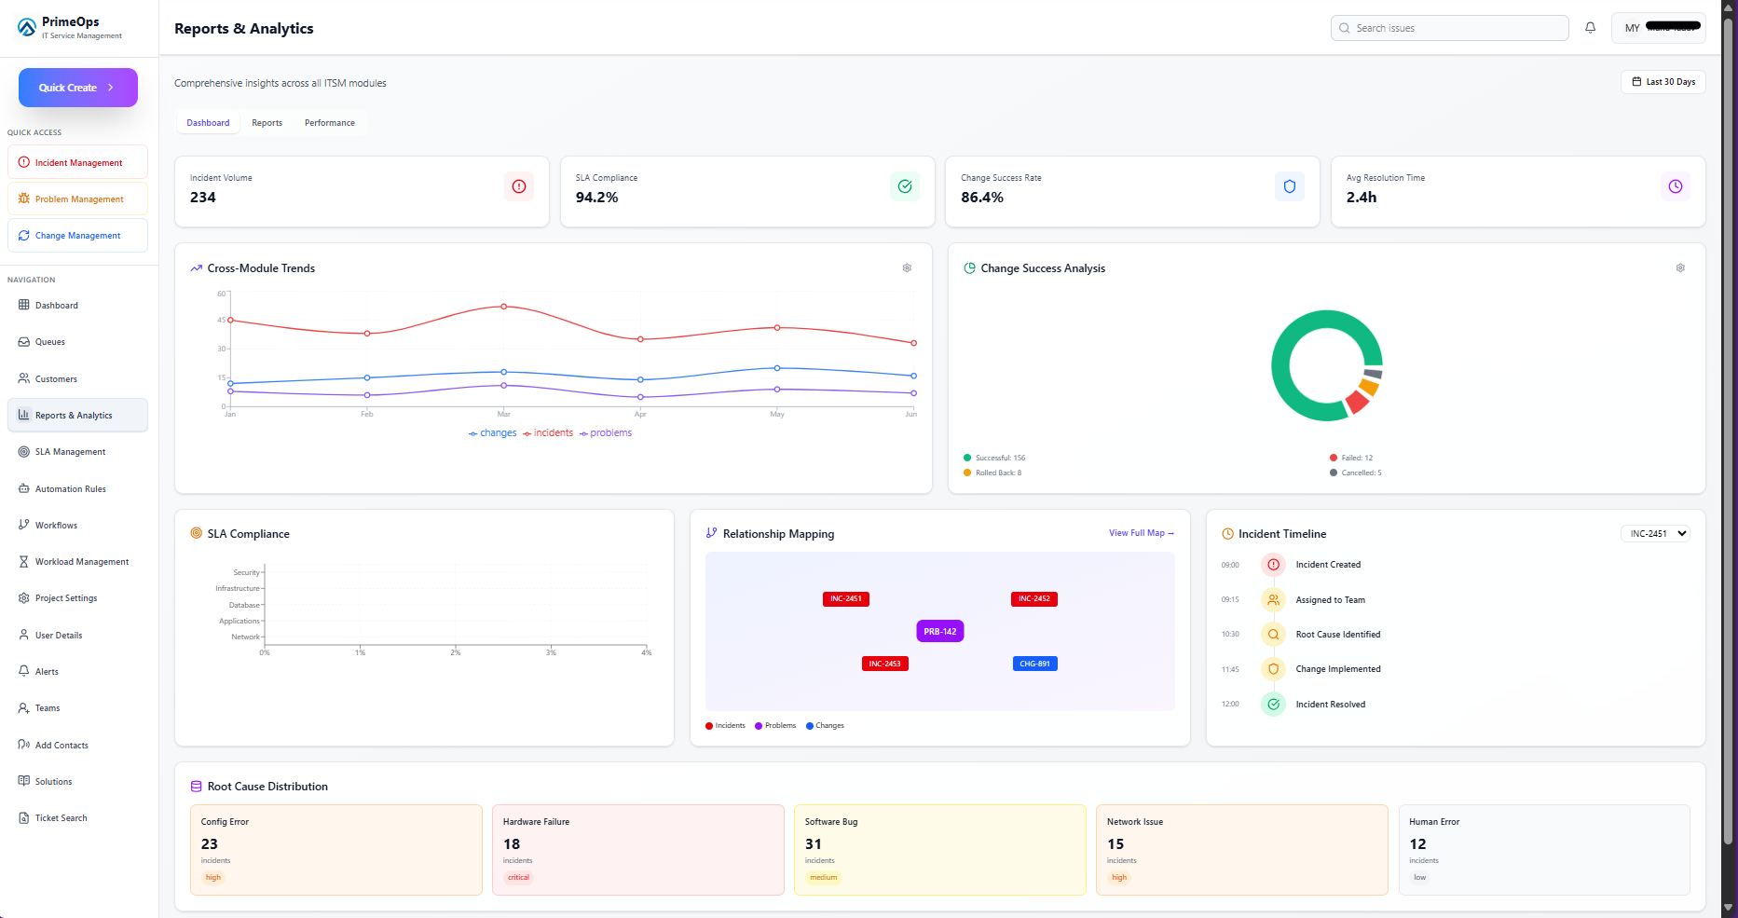Click the Queues inbox icon
This screenshot has width=1738, height=918.
click(x=24, y=342)
